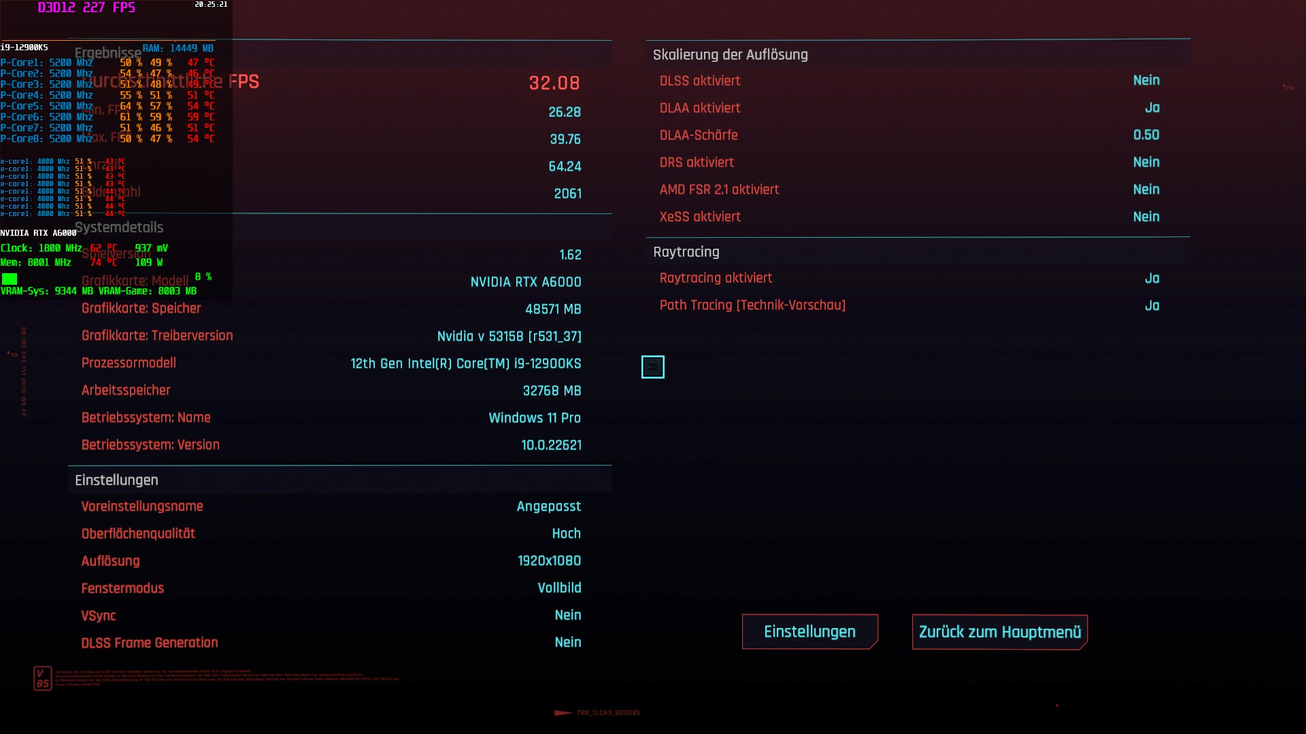This screenshot has height=734, width=1306.
Task: Select the Fenstermodus Vollbild value
Action: click(x=558, y=588)
